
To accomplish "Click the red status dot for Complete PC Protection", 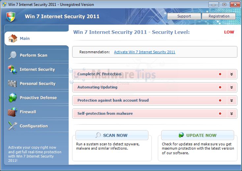I will (220, 74).
